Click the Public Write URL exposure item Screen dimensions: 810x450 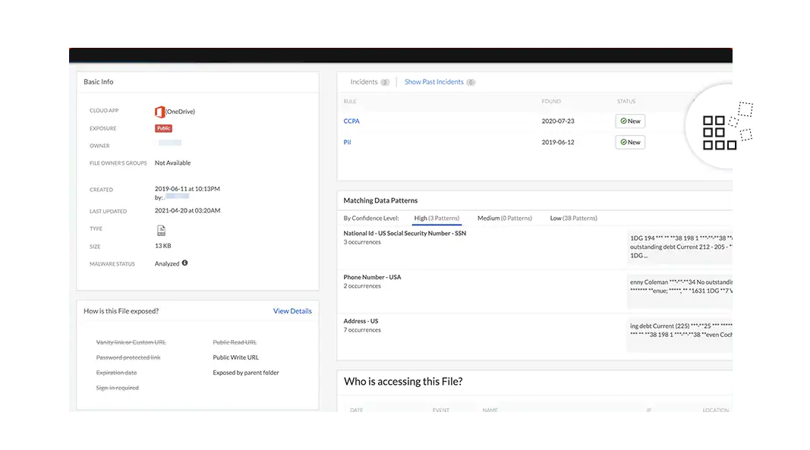pyautogui.click(x=235, y=357)
